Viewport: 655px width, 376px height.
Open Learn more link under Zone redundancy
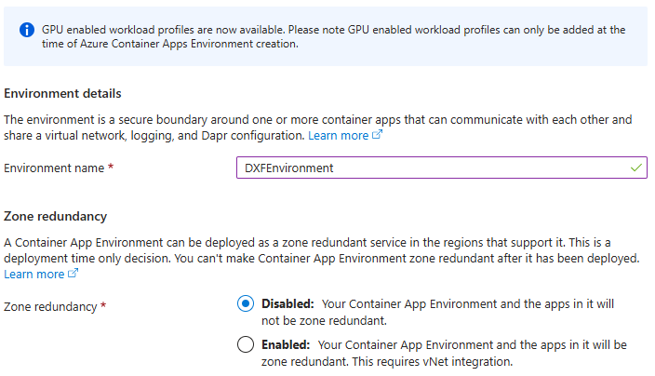point(33,275)
